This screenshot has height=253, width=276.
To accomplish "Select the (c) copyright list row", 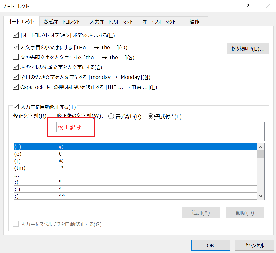I will pos(135,146).
